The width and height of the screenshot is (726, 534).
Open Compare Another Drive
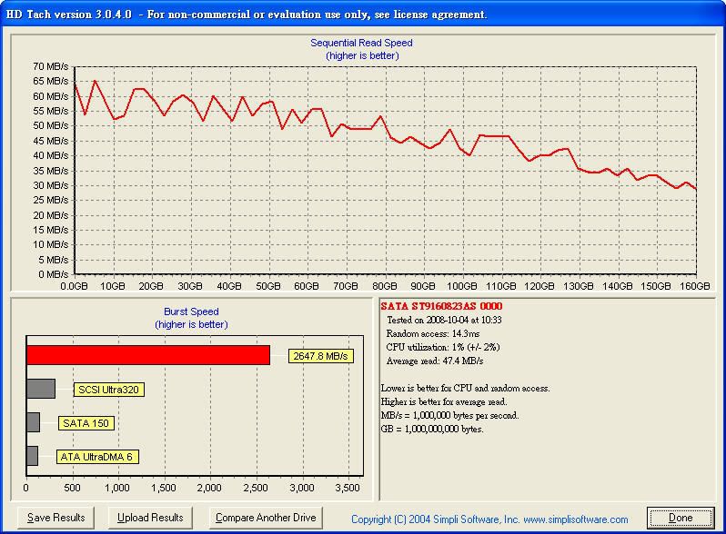pyautogui.click(x=266, y=518)
